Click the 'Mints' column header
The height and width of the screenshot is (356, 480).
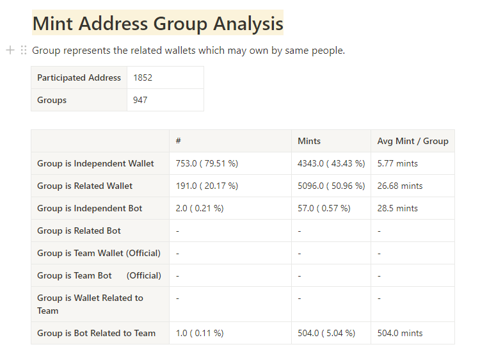pyautogui.click(x=332, y=141)
